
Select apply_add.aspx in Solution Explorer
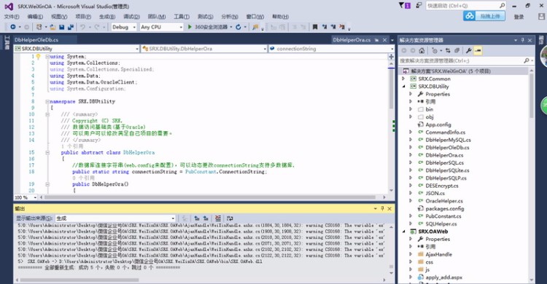point(443,277)
